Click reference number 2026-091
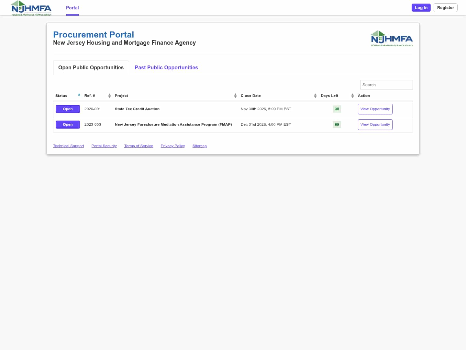This screenshot has width=466, height=350. [93, 109]
